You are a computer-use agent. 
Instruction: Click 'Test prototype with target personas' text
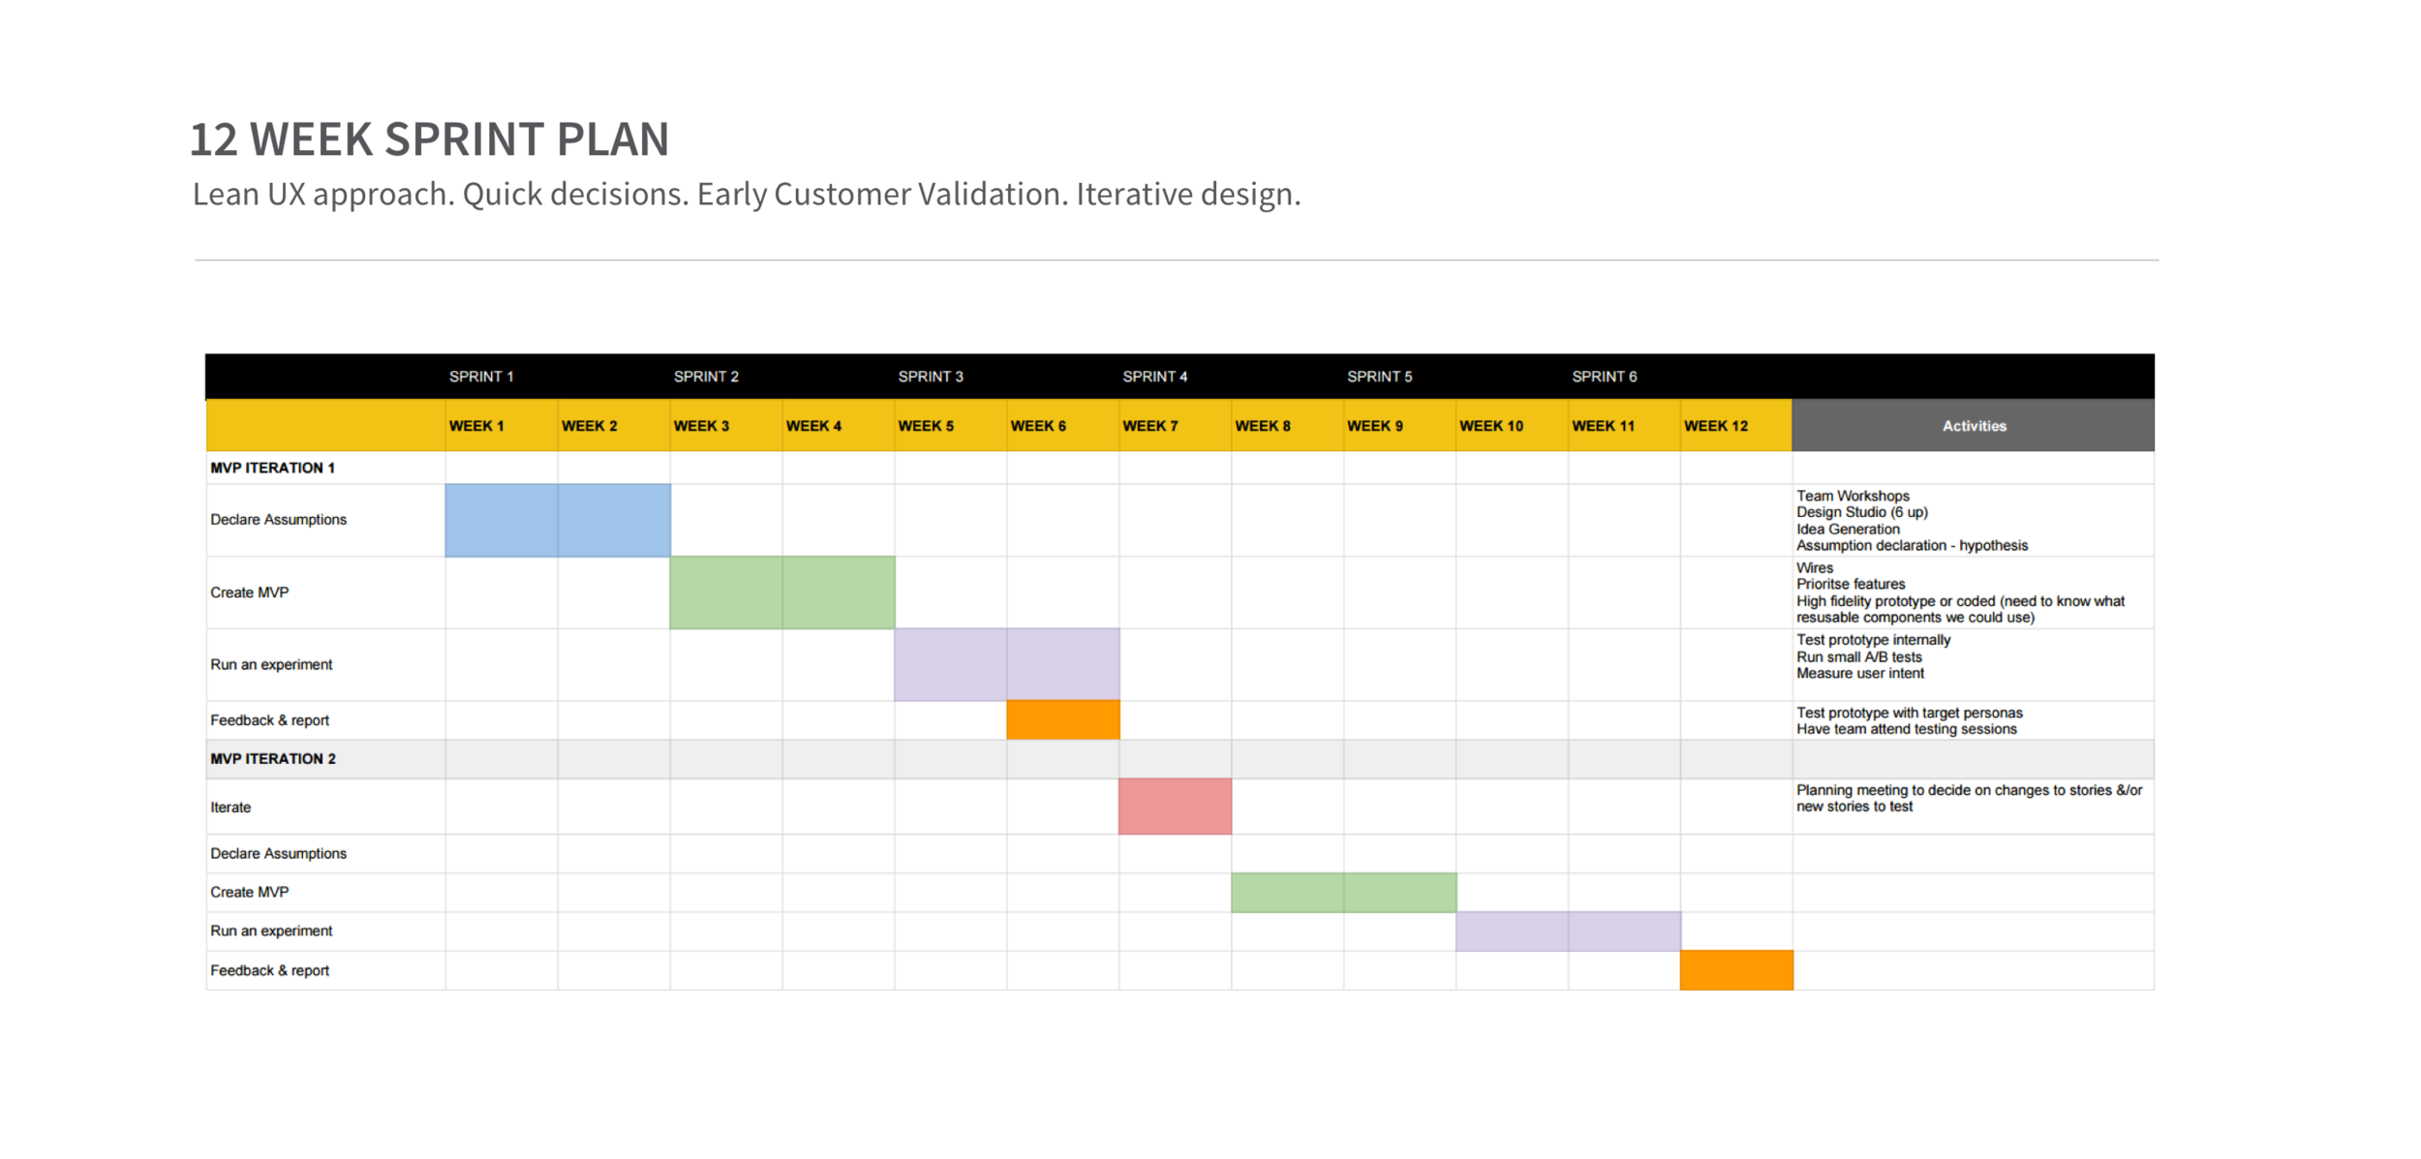coord(1910,713)
